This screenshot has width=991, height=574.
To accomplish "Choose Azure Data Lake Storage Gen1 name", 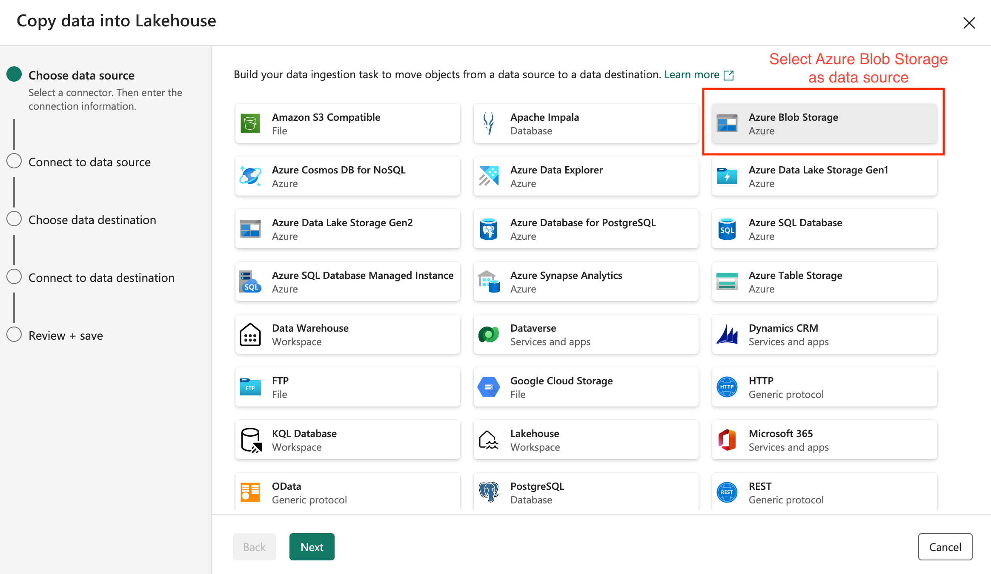I will (x=819, y=170).
